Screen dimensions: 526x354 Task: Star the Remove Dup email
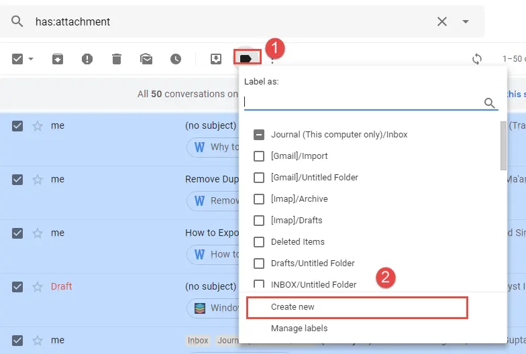point(38,180)
